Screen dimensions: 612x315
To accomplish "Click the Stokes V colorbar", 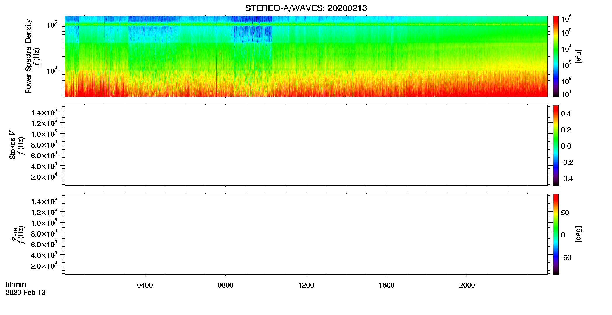I will (556, 145).
